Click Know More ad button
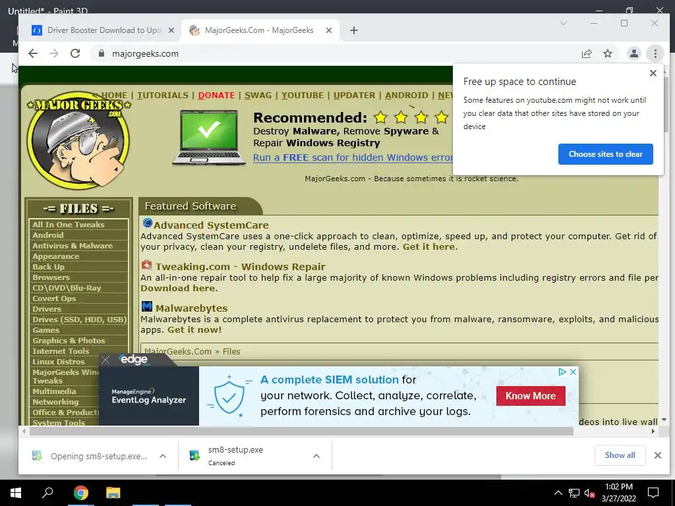The height and width of the screenshot is (506, 675). click(531, 396)
